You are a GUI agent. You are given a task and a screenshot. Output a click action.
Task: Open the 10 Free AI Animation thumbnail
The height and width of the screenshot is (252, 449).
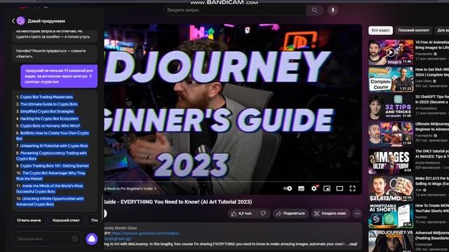point(391,52)
